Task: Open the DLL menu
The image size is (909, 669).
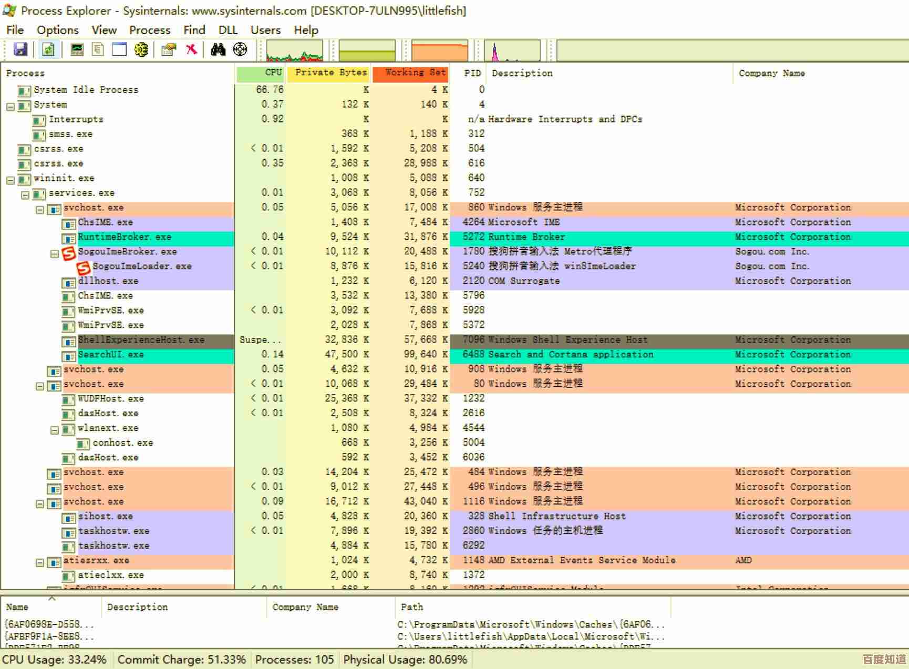Action: point(228,30)
